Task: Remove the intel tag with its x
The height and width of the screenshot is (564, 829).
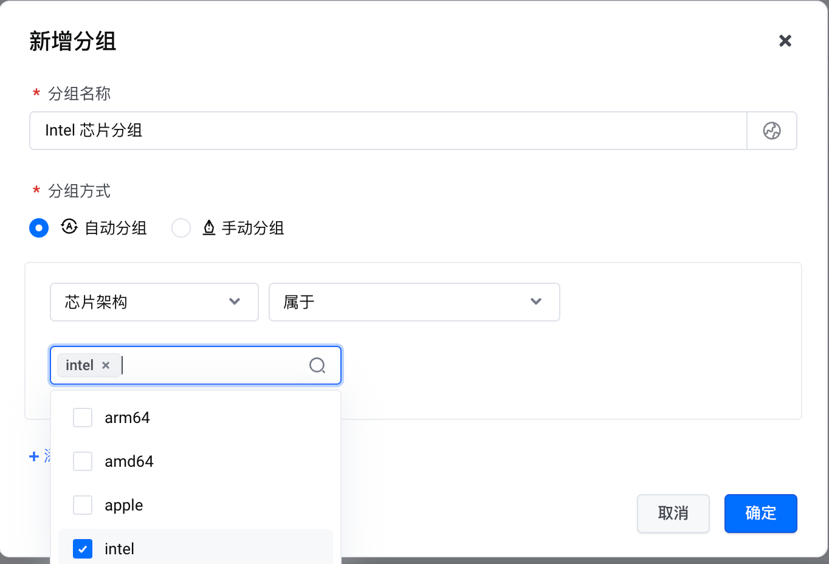Action: [106, 365]
